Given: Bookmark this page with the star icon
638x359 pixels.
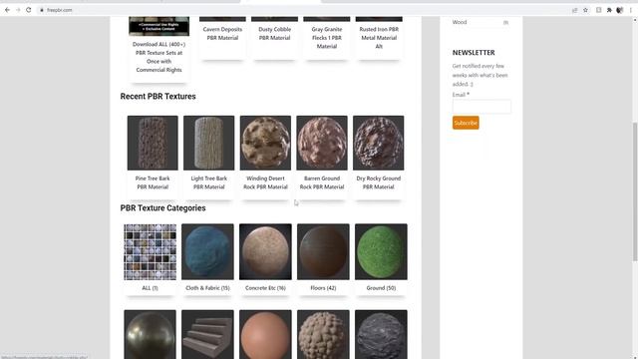Looking at the screenshot, I should tap(585, 10).
